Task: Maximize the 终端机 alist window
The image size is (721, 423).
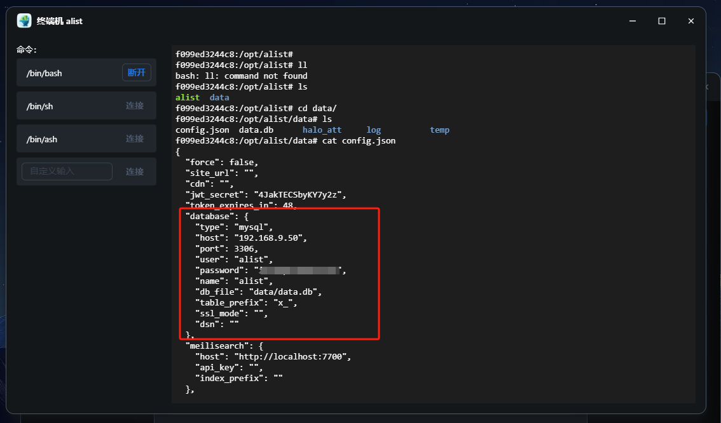Action: click(x=662, y=21)
